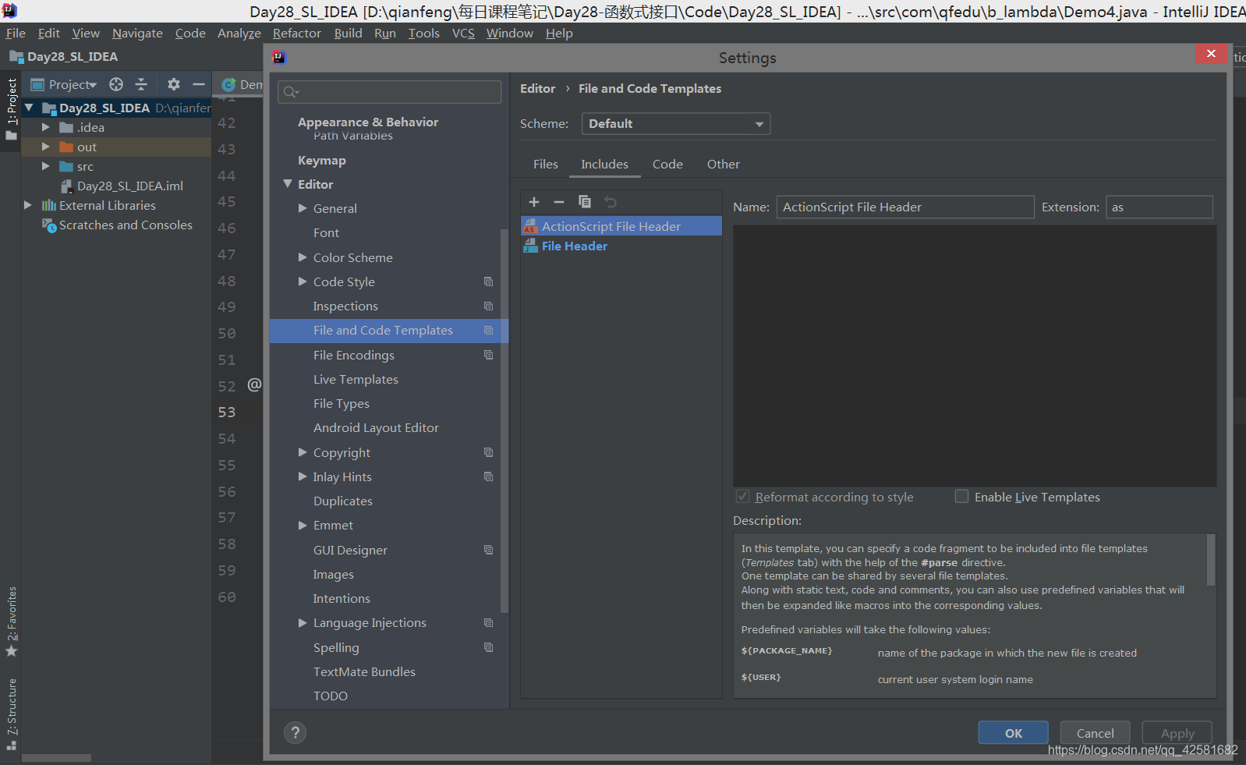Select the TODO settings entry

pyautogui.click(x=331, y=696)
